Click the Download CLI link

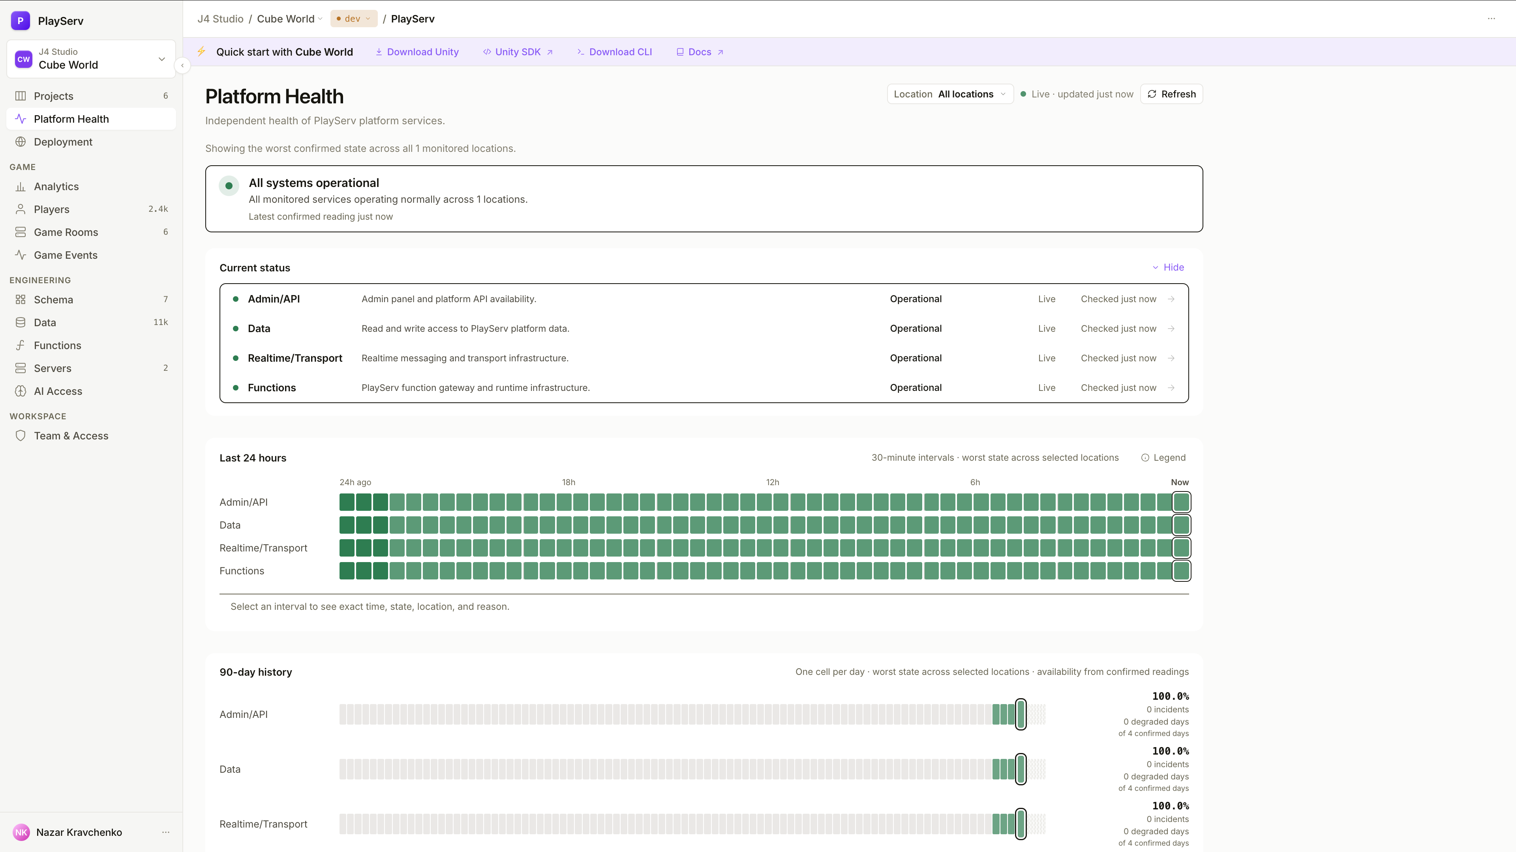pos(614,52)
